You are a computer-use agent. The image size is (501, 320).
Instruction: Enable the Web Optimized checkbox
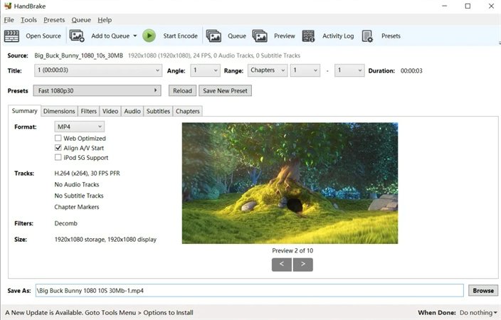pos(58,138)
